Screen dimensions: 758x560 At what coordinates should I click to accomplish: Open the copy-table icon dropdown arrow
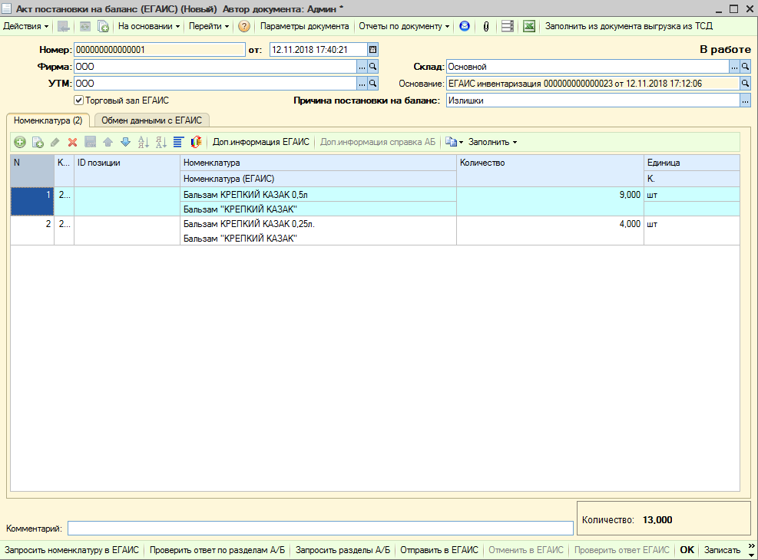pyautogui.click(x=462, y=143)
